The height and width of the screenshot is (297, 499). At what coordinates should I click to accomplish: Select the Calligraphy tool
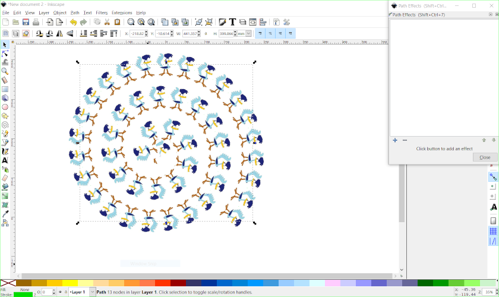click(x=5, y=151)
